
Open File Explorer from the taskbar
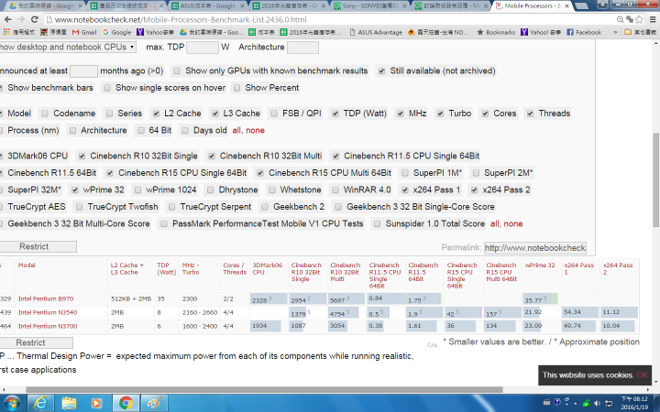(69, 403)
